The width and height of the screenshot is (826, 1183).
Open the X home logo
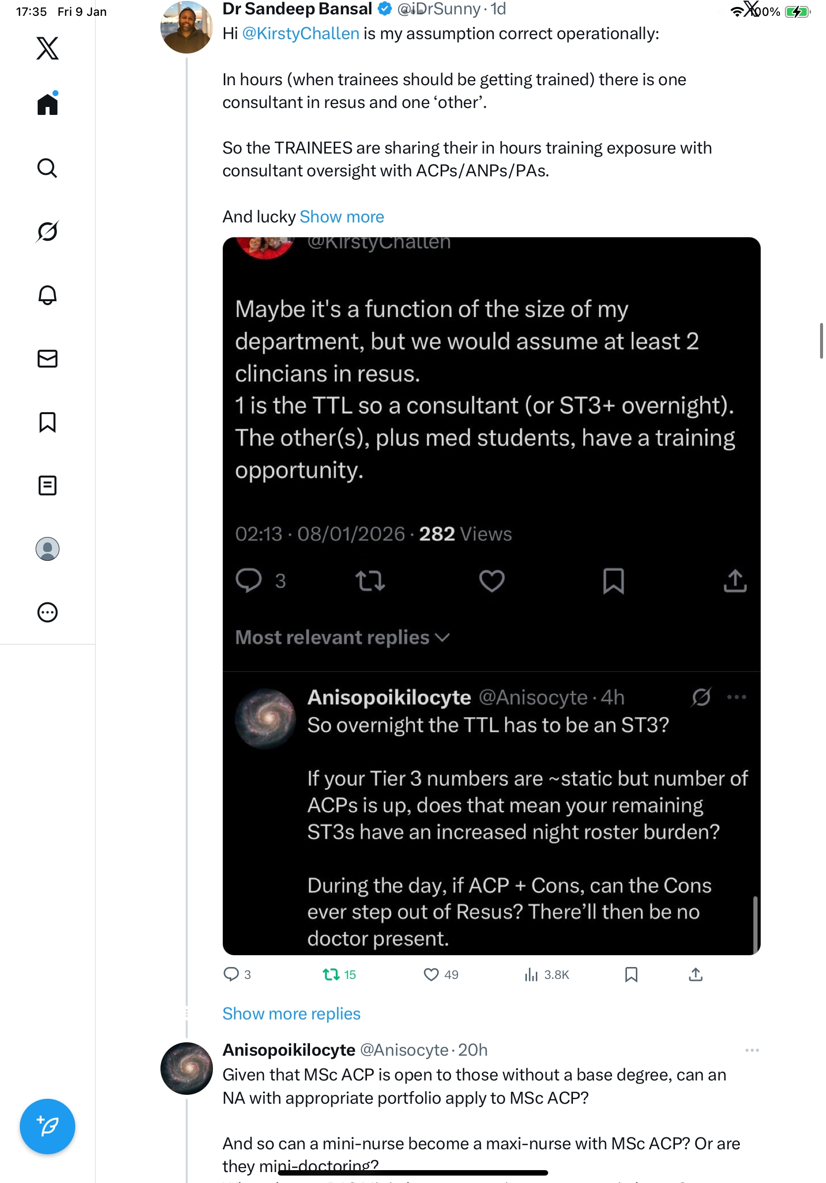click(48, 49)
